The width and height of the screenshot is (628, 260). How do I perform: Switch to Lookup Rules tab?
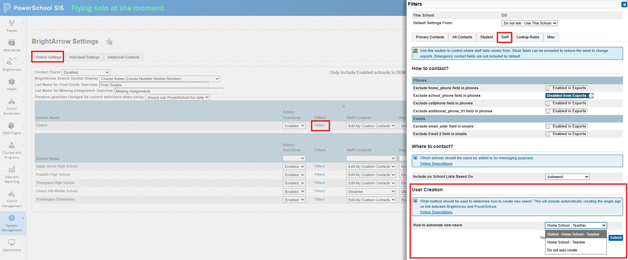click(x=528, y=37)
